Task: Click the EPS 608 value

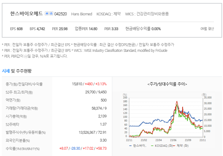Action: 16,29
